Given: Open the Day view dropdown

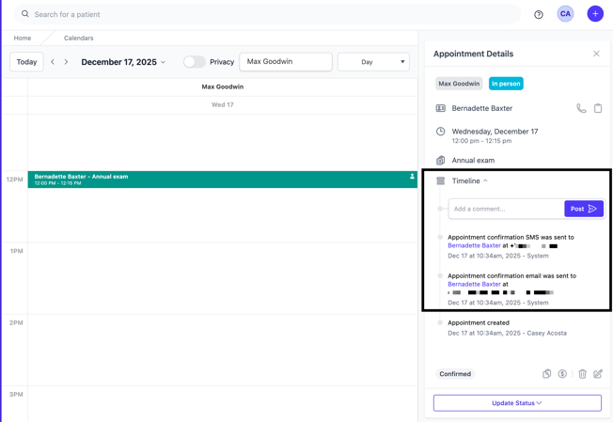Looking at the screenshot, I should (x=373, y=62).
